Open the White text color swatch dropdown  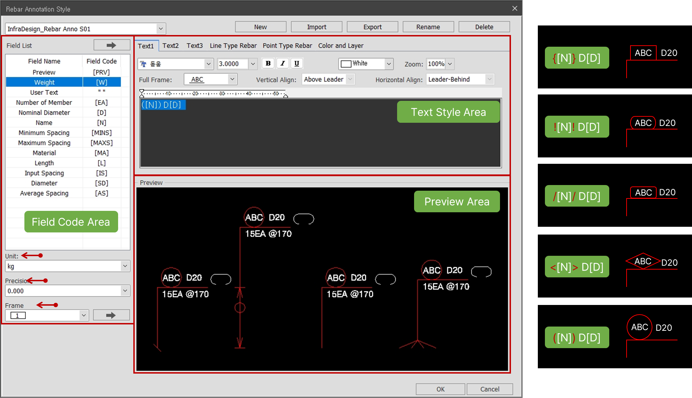(389, 64)
